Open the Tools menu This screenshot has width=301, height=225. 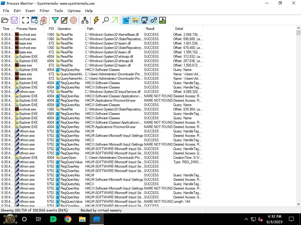[58, 11]
